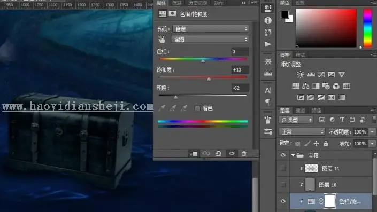Add a Black & White adjustment
This screenshot has width=377, height=212.
click(316, 86)
